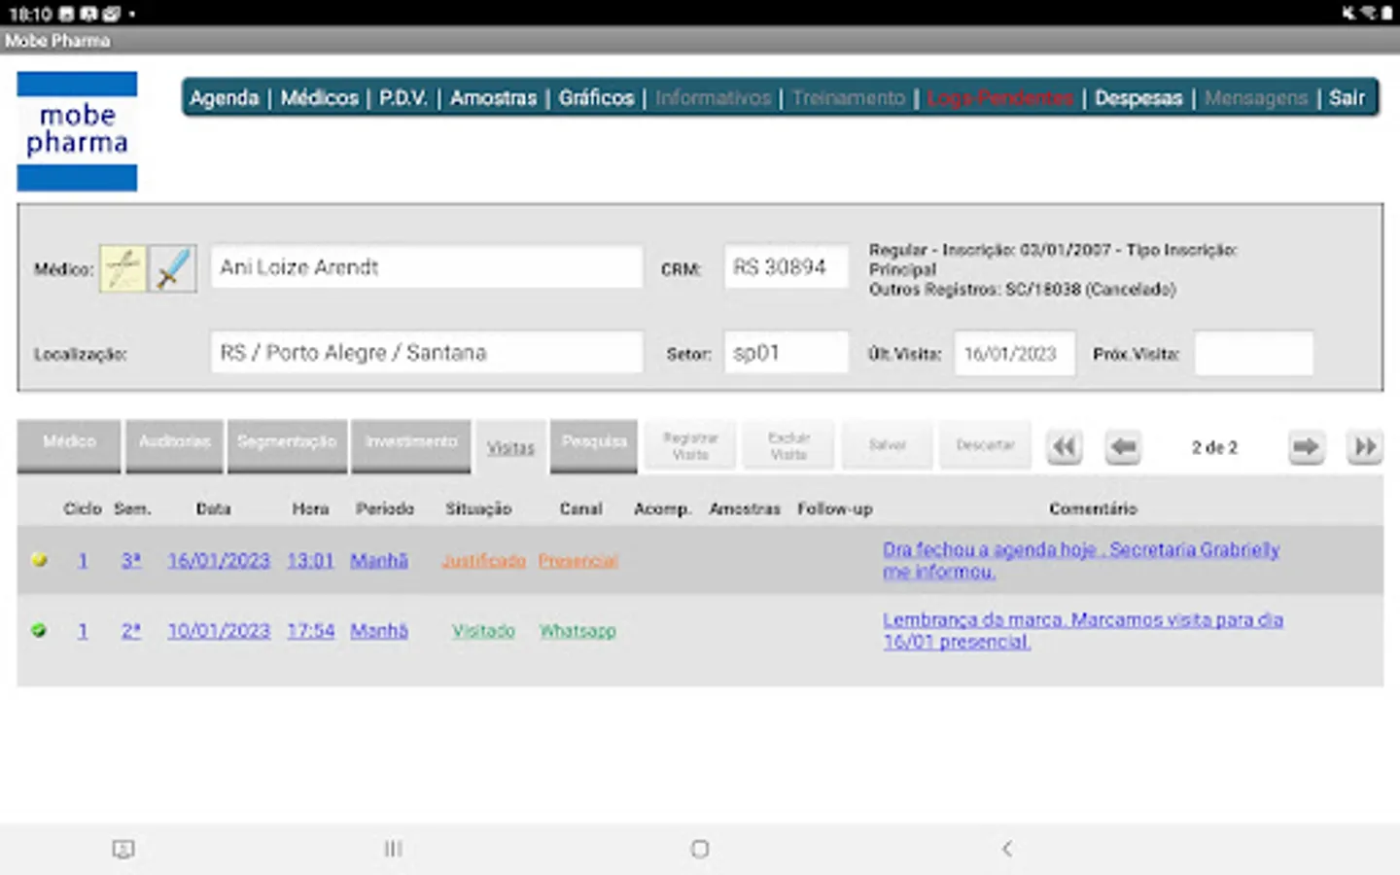The width and height of the screenshot is (1400, 875).
Task: Open Amostras menu
Action: 494,98
